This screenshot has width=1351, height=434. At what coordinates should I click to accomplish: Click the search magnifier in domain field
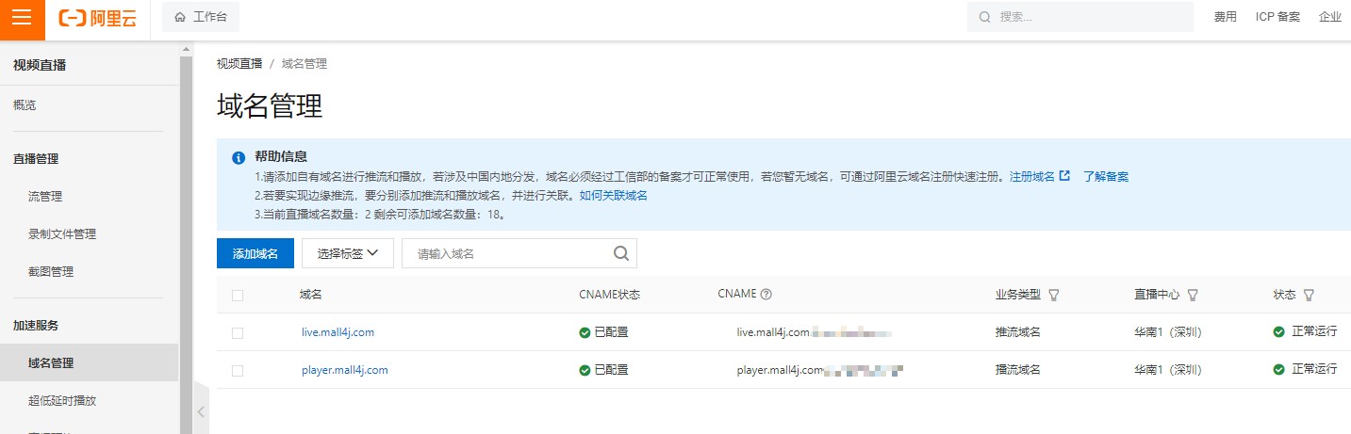620,253
